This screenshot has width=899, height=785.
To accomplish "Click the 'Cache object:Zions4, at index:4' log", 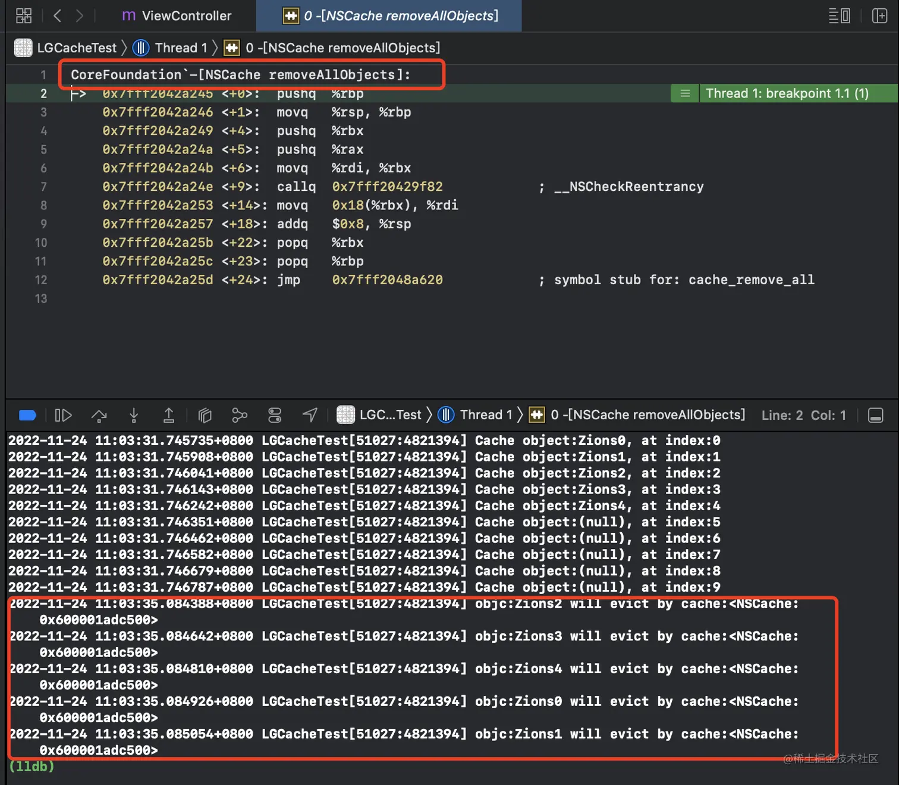I will 364,506.
